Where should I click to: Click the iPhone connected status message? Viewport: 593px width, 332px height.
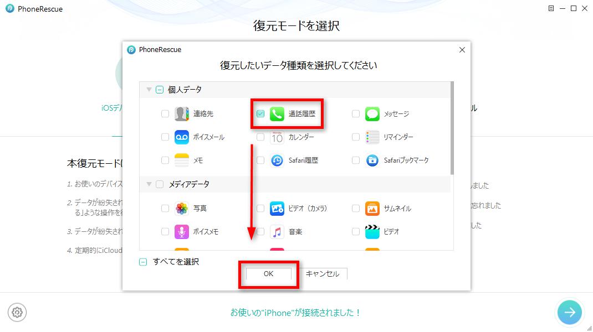pos(296,313)
